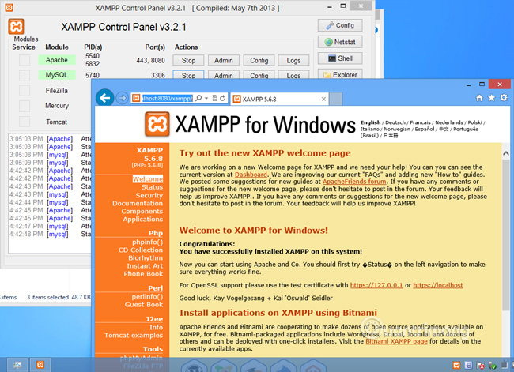Click the IE back arrow button
The image size is (514, 372).
pyautogui.click(x=104, y=98)
